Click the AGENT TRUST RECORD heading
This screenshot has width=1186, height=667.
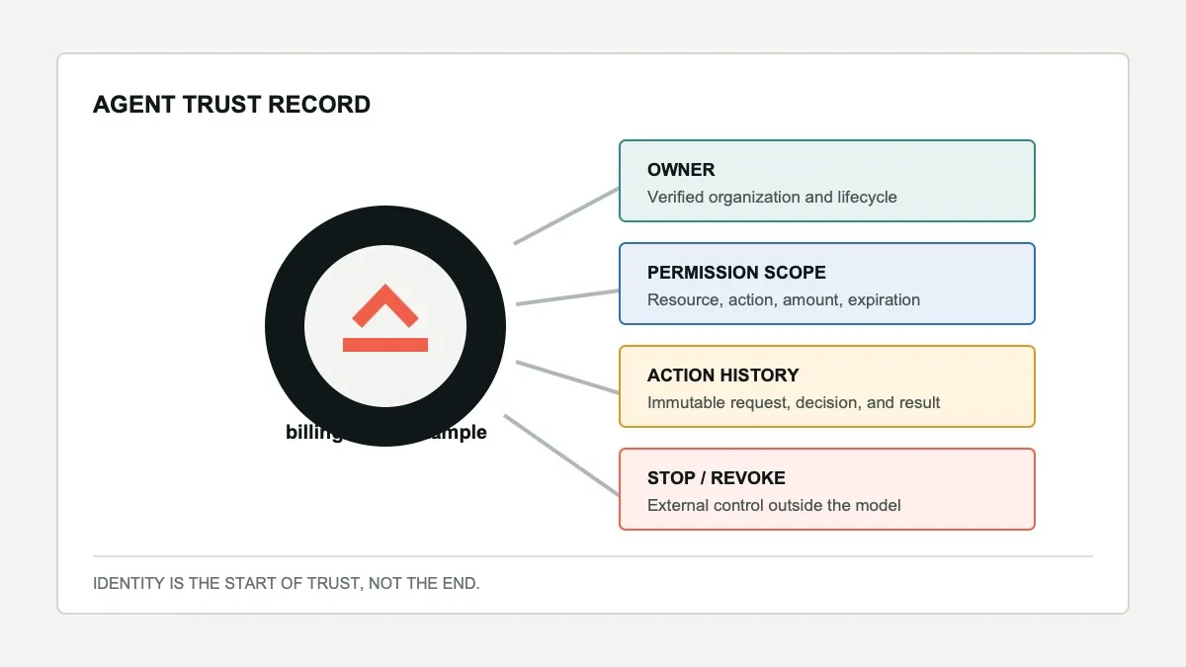click(231, 105)
